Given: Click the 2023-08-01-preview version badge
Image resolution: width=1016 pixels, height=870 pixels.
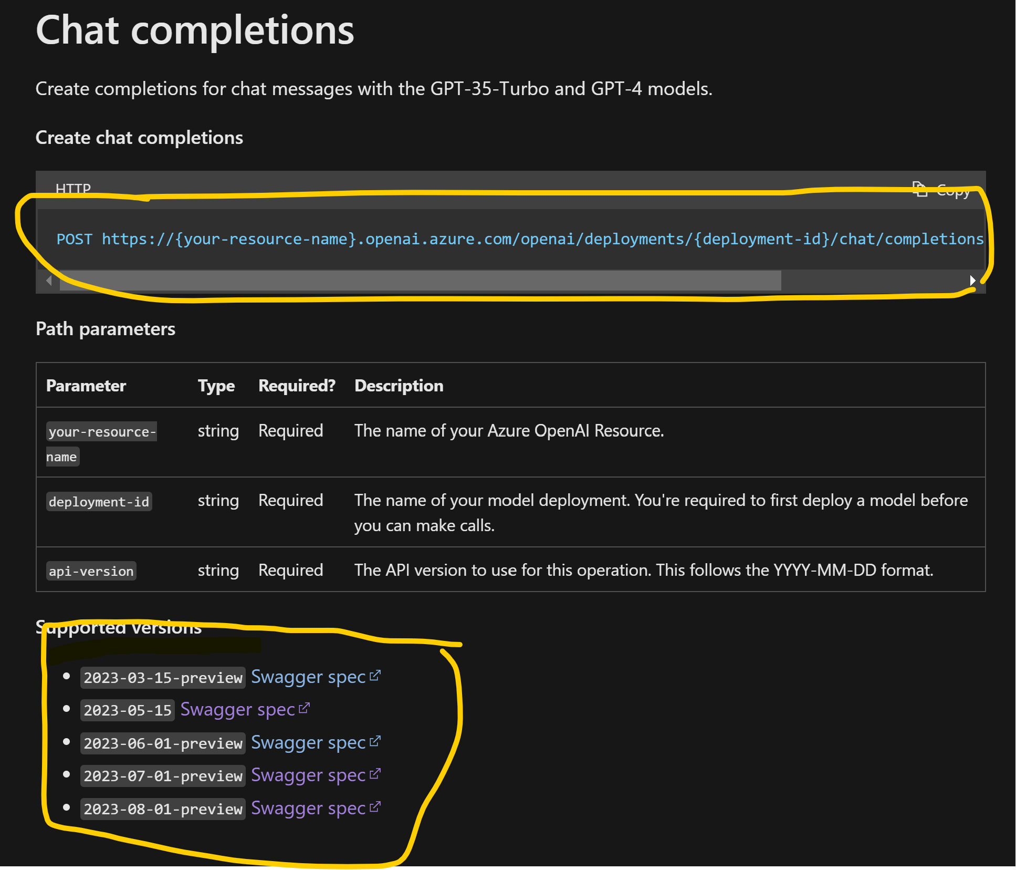Looking at the screenshot, I should click(163, 809).
